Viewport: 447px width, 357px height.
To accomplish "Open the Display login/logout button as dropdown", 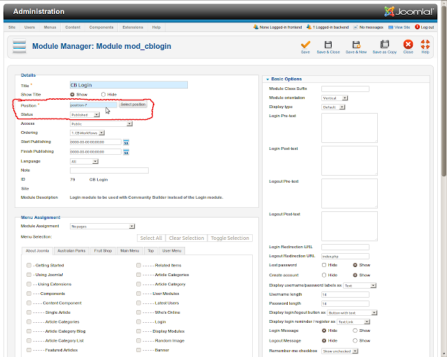I will 352,312.
